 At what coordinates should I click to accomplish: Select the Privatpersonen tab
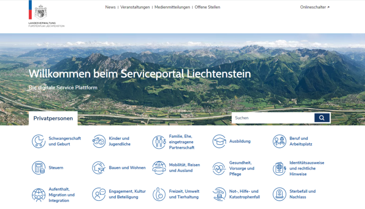point(53,118)
